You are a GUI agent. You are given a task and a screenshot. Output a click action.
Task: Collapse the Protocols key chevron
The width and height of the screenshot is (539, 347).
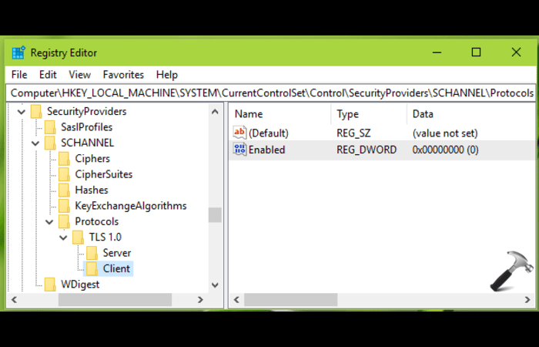click(49, 222)
